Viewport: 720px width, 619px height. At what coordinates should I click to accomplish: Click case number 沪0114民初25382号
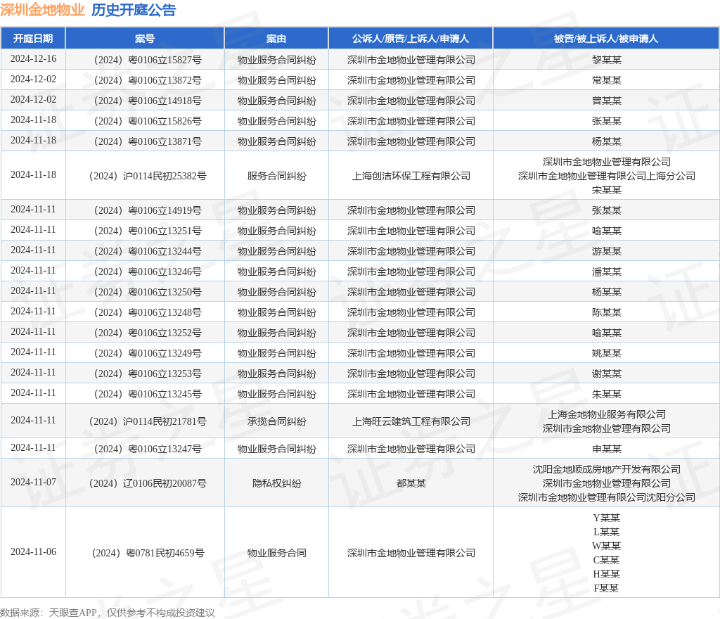tap(148, 176)
